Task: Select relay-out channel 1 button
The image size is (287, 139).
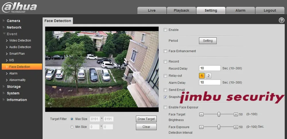Action: (x=202, y=76)
